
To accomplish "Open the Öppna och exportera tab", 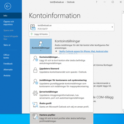I will pos(9,23).
